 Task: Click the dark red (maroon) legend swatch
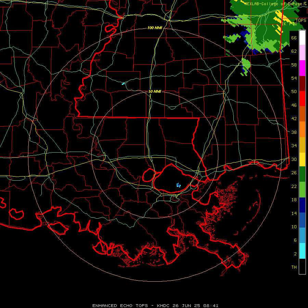pos(302,84)
